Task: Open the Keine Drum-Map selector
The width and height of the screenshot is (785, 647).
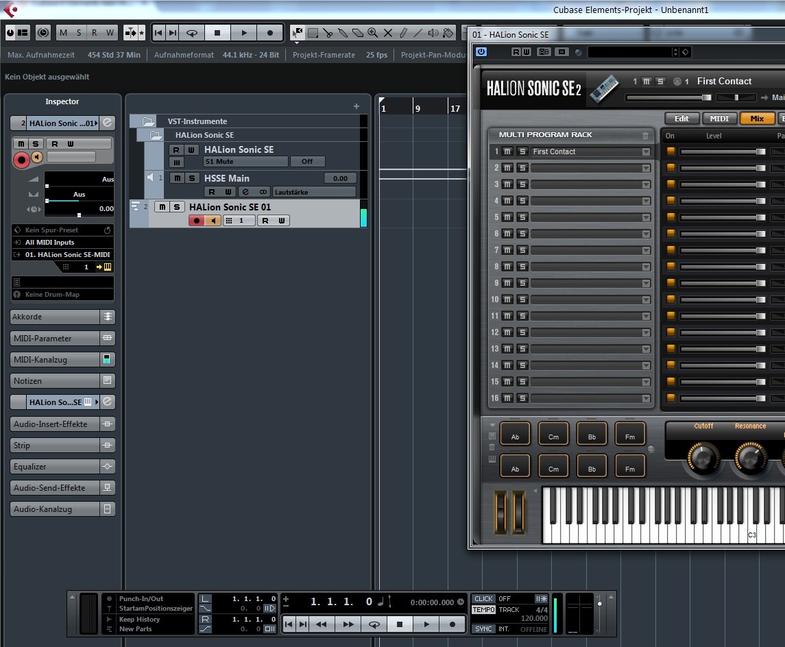Action: [62, 294]
